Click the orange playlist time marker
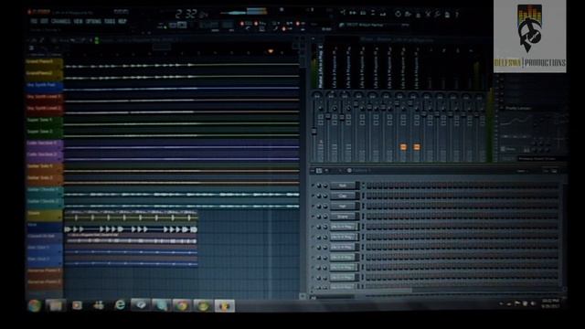Image resolution: width=585 pixels, height=329 pixels. click(271, 51)
